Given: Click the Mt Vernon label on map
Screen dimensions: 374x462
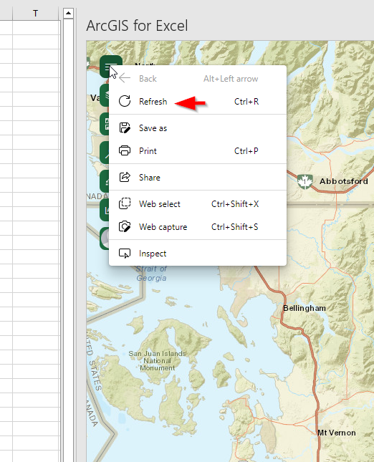Looking at the screenshot, I should [x=336, y=433].
